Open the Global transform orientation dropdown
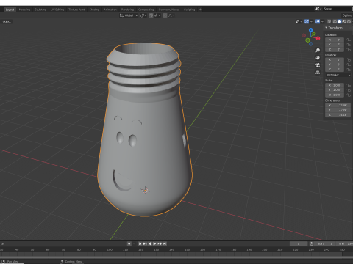 (129, 15)
